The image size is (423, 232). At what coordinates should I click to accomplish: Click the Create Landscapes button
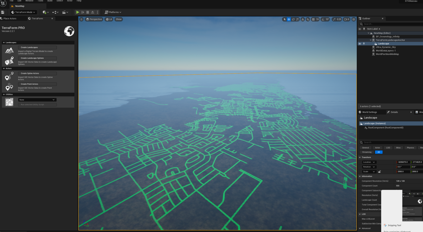37,47
